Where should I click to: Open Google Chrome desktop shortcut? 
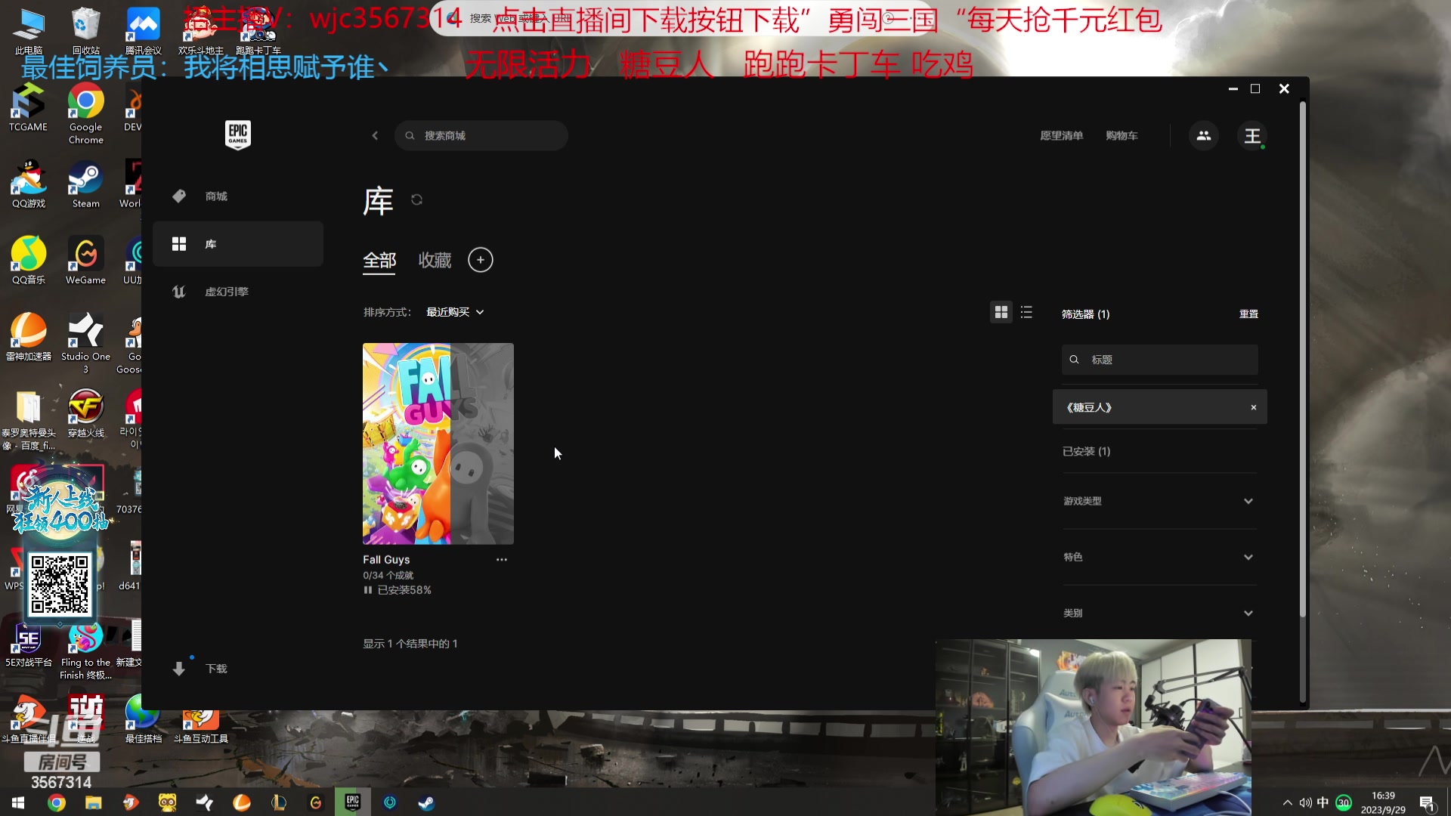[x=86, y=113]
